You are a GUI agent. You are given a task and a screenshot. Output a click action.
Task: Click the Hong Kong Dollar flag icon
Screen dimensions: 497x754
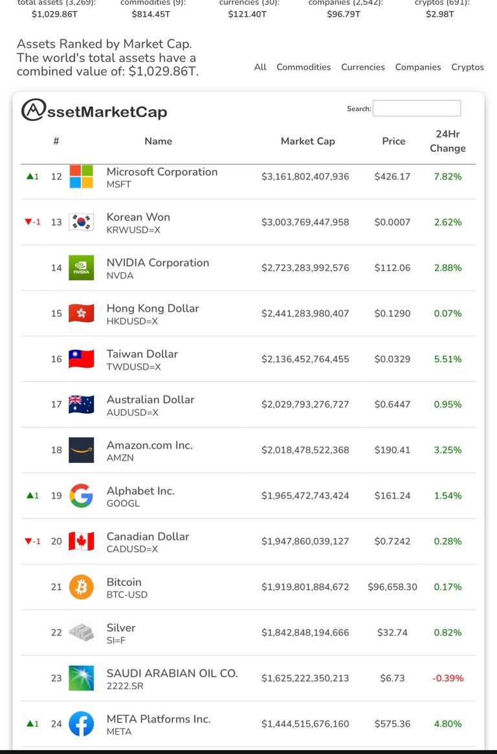(81, 313)
